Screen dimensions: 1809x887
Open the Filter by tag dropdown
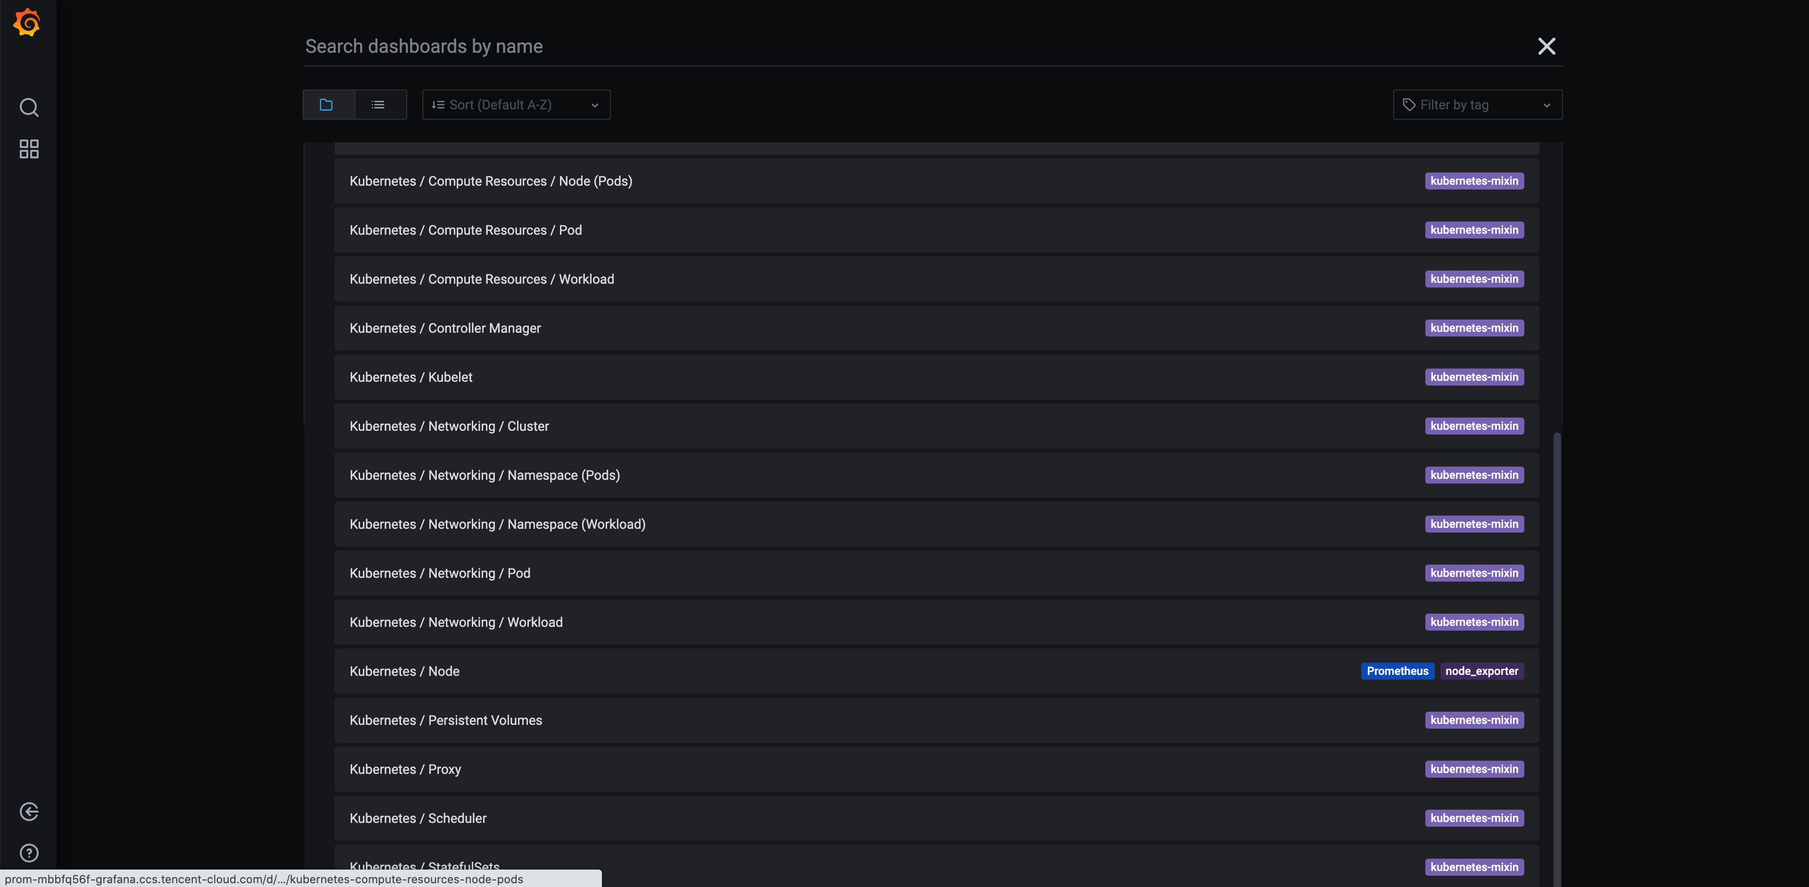[1478, 105]
